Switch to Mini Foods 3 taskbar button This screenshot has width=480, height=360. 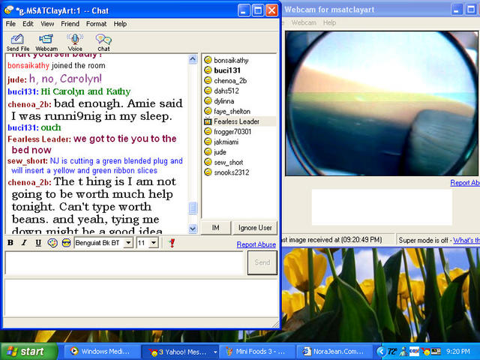(258, 352)
